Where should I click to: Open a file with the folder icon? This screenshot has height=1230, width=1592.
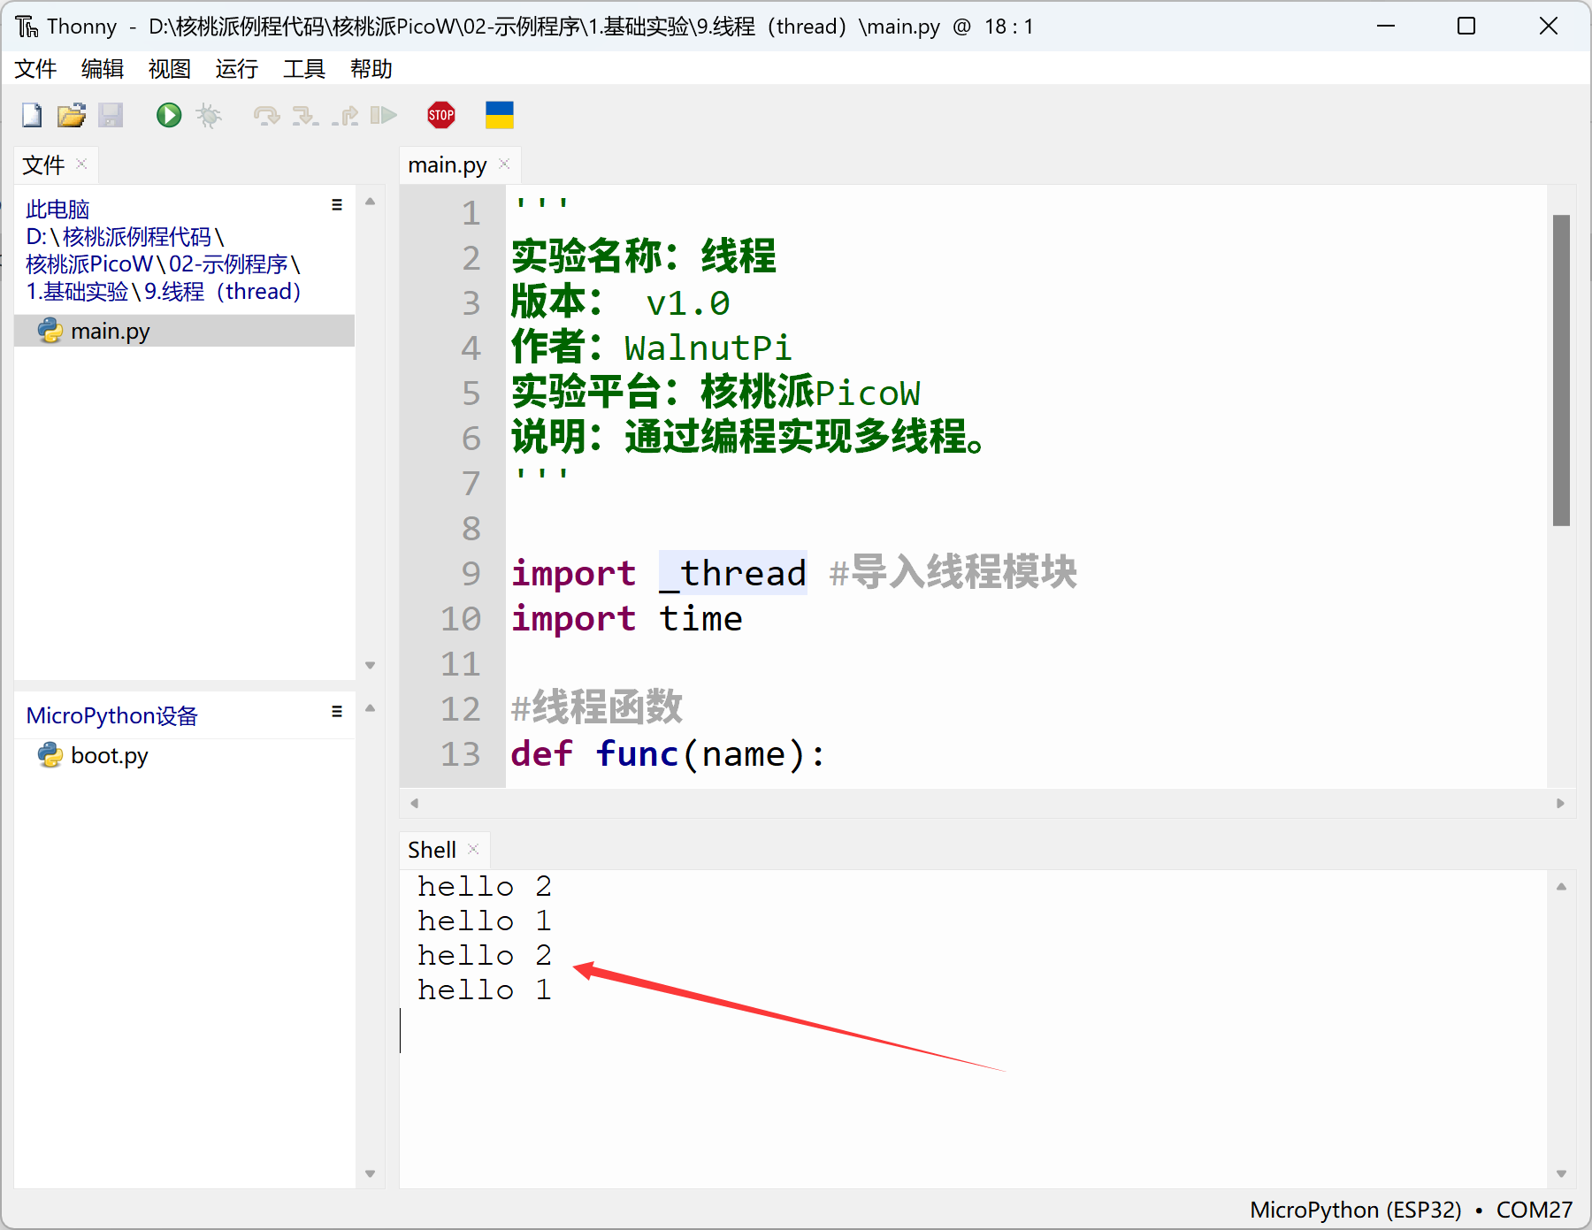tap(71, 115)
